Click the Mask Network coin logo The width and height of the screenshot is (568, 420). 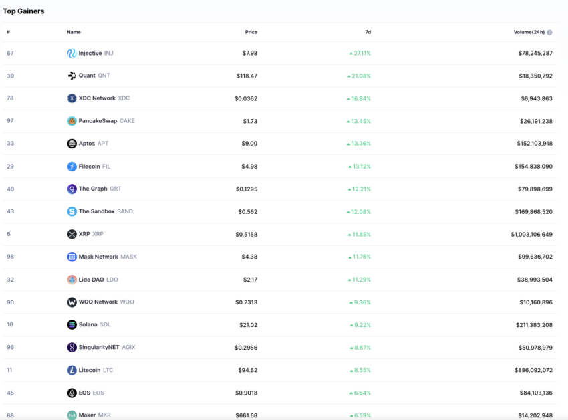(72, 257)
